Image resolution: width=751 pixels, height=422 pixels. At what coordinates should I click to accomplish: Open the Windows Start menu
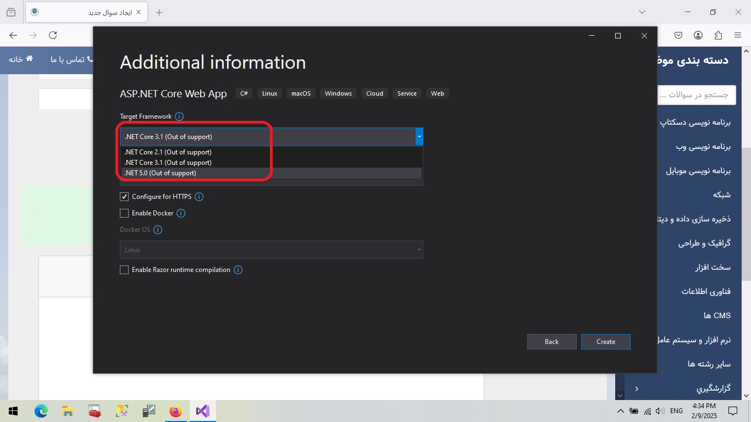pyautogui.click(x=13, y=411)
